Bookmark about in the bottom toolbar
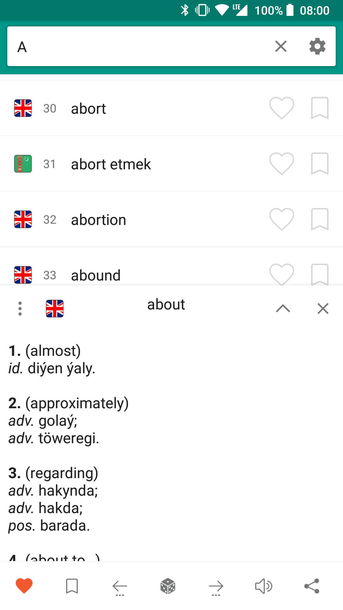The image size is (343, 610). pyautogui.click(x=72, y=586)
